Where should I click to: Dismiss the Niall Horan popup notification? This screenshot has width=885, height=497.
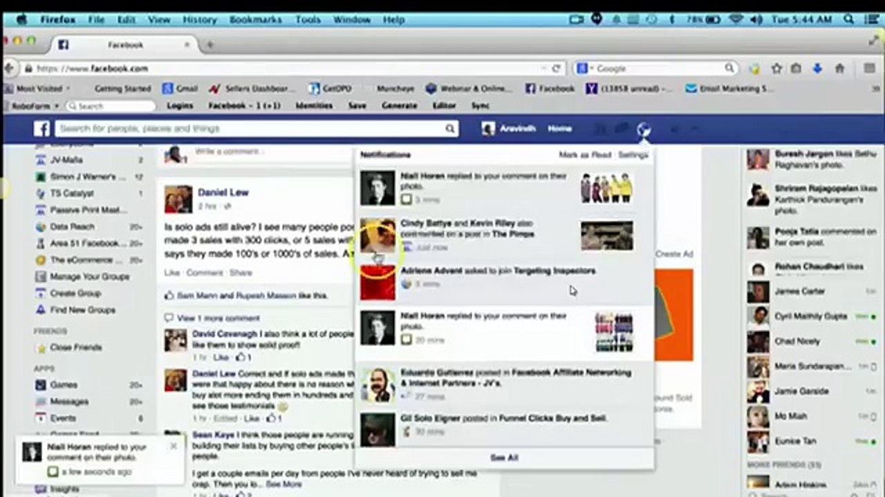174,446
